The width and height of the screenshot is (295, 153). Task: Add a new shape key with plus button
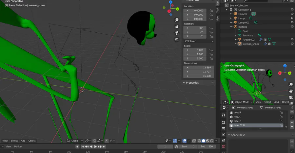[292, 141]
